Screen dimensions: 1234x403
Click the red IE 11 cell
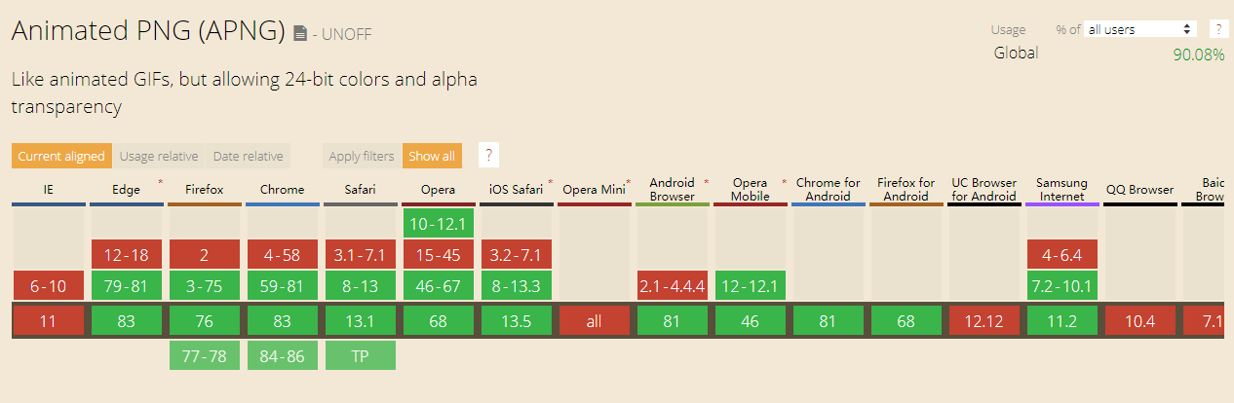click(x=49, y=320)
